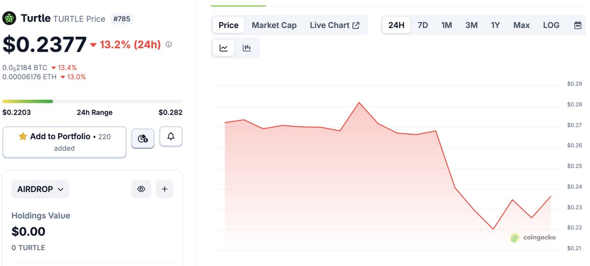The width and height of the screenshot is (590, 266).
Task: Set a price alert with the bell icon
Action: (x=171, y=136)
